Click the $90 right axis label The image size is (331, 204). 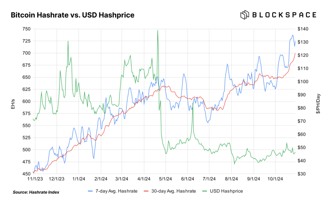pos(302,95)
